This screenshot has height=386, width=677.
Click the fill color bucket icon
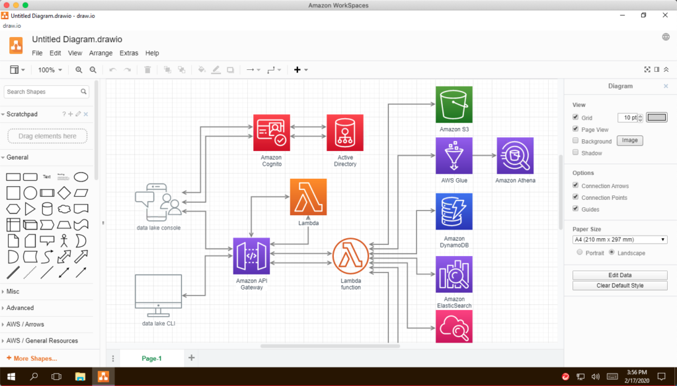(x=202, y=70)
